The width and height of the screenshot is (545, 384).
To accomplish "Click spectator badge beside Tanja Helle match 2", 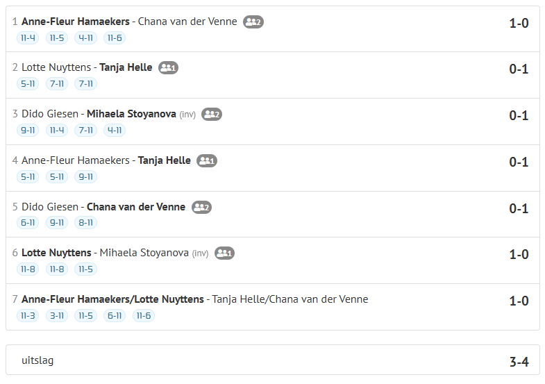I will pyautogui.click(x=169, y=68).
